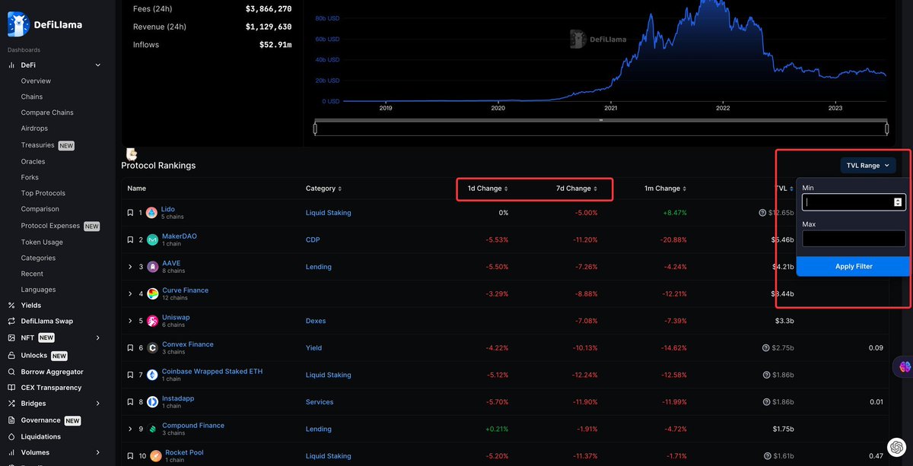The height and width of the screenshot is (466, 913).
Task: Bookmark Coinbase Wrapped Staked ETH row
Action: pos(130,375)
